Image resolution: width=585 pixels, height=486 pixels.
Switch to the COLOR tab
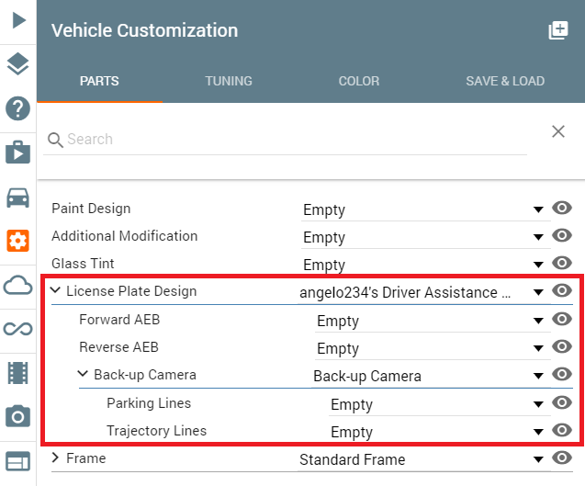[x=358, y=81]
